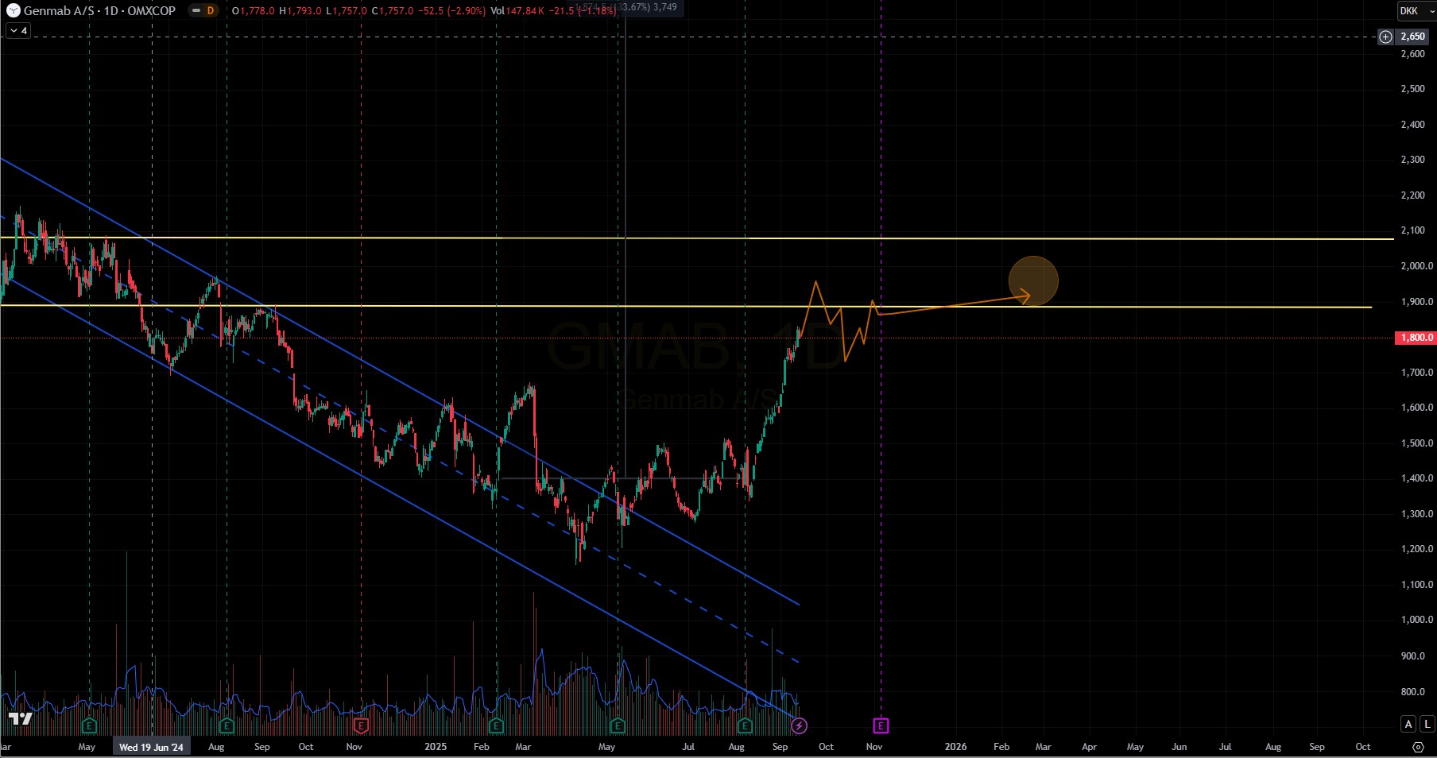Click the Wed 19 Jun '24 date label
The image size is (1437, 758).
click(x=151, y=747)
